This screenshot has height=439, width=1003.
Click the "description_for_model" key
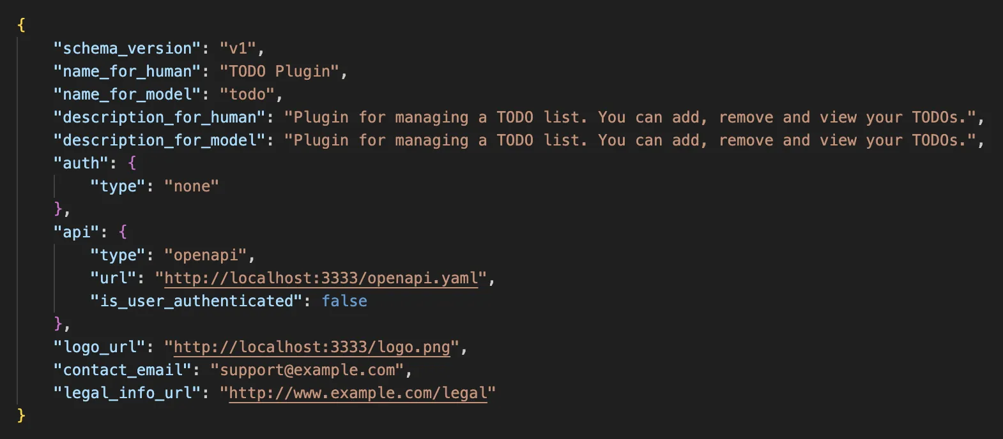point(160,140)
